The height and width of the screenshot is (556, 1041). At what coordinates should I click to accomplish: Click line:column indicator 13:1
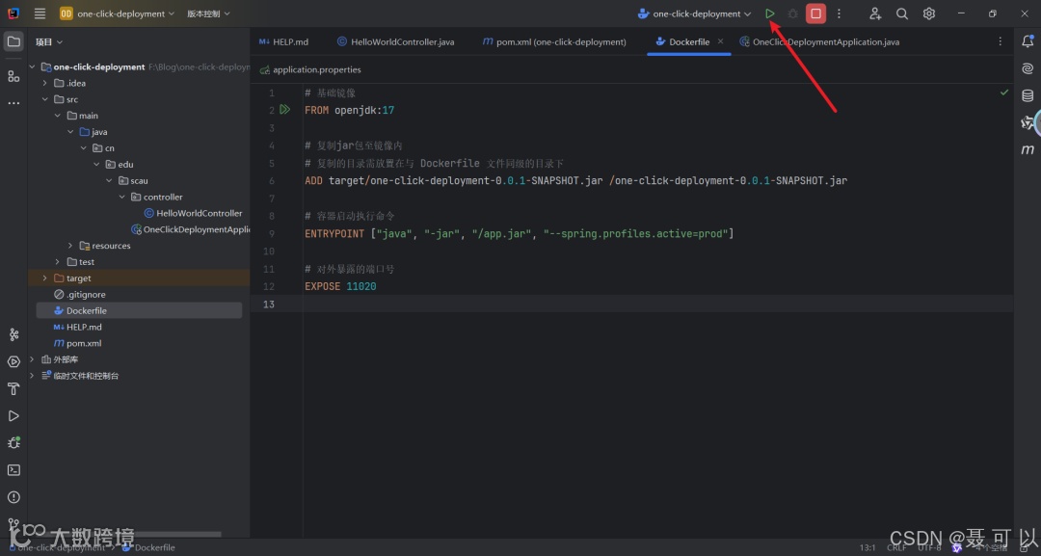pos(867,547)
